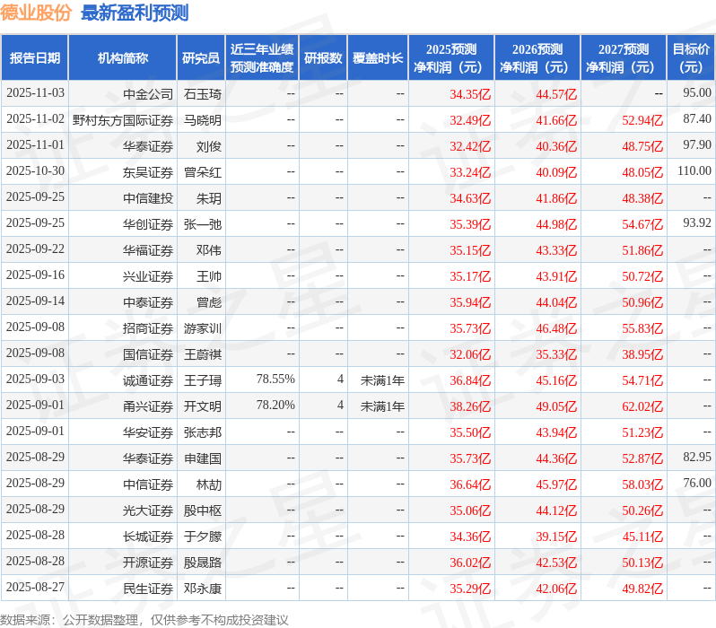Click accuracy value 78.20%
Screen dimensions: 716x628
[x=275, y=406]
